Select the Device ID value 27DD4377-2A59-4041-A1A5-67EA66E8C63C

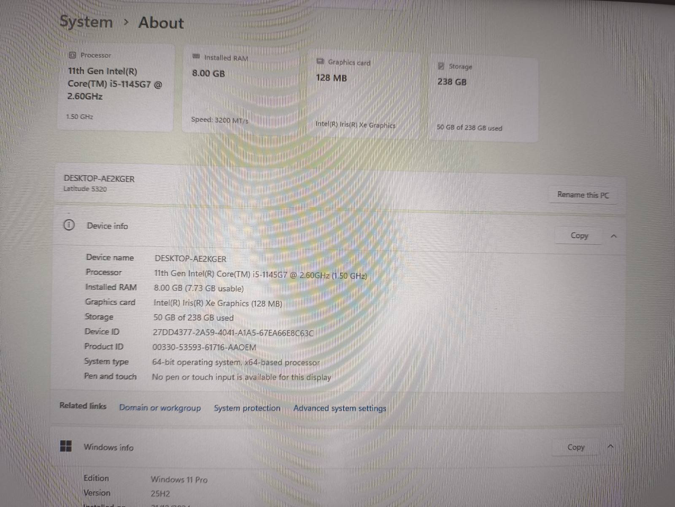233,333
